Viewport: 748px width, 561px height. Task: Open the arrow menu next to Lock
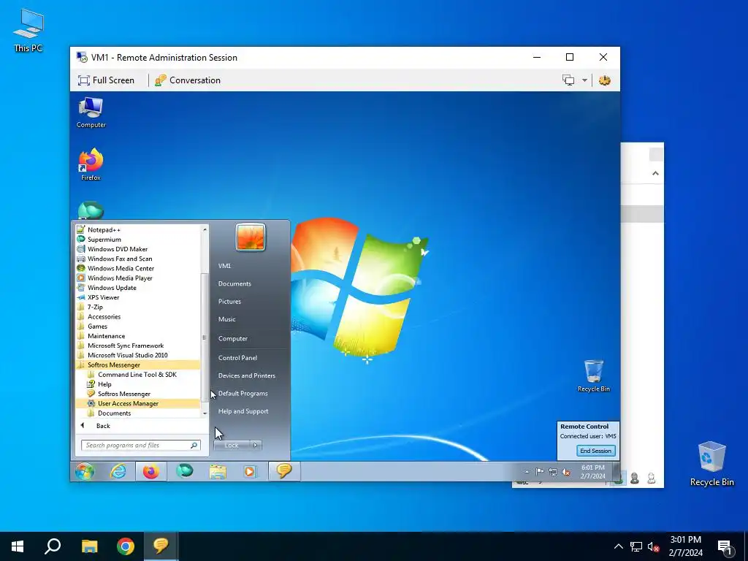pyautogui.click(x=256, y=445)
